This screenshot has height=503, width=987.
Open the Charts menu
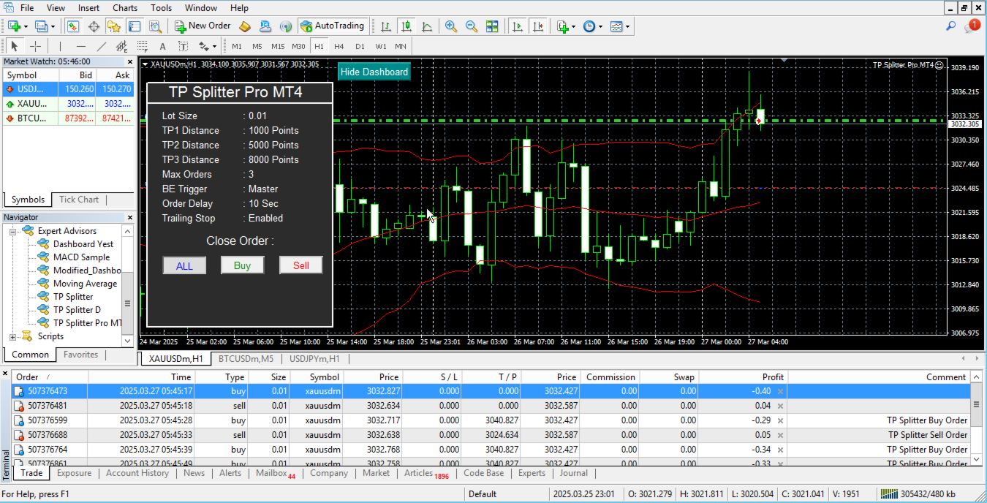click(124, 8)
